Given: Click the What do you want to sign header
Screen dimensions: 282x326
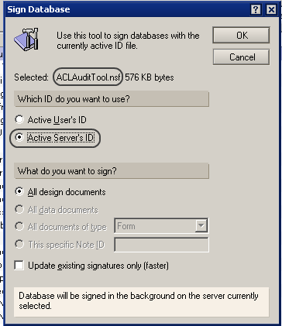Looking at the screenshot, I should [112, 171].
